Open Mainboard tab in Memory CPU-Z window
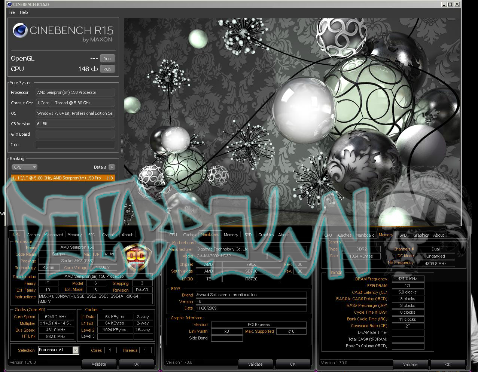Viewport: 478px width, 372px height. (365, 235)
